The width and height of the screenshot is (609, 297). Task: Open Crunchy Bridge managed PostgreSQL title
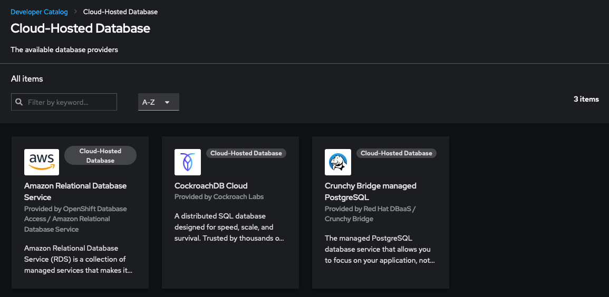click(x=371, y=191)
